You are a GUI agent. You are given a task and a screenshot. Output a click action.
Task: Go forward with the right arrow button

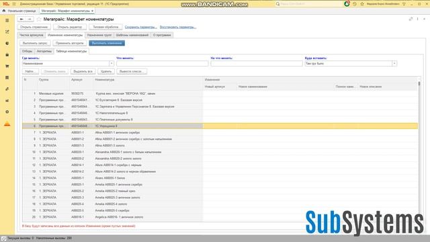[x=30, y=19]
